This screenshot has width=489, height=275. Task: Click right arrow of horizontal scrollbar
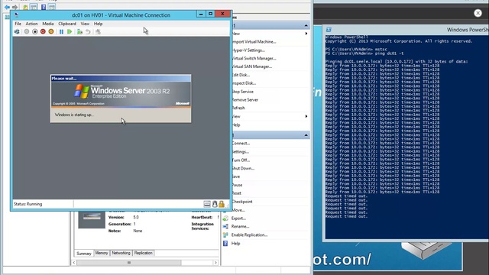(215, 263)
